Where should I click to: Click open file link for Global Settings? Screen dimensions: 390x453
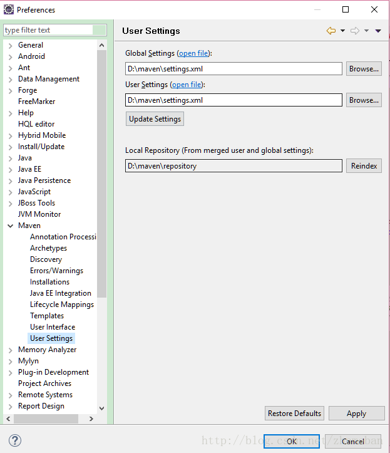pyautogui.click(x=194, y=53)
